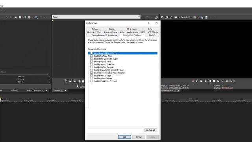Check Enable XDCam Explorer
Viewport: 252px width, 142px height.
pos(91,67)
